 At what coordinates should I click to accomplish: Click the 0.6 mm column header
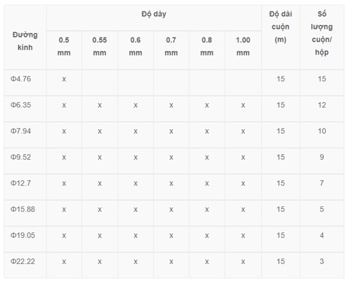point(135,46)
